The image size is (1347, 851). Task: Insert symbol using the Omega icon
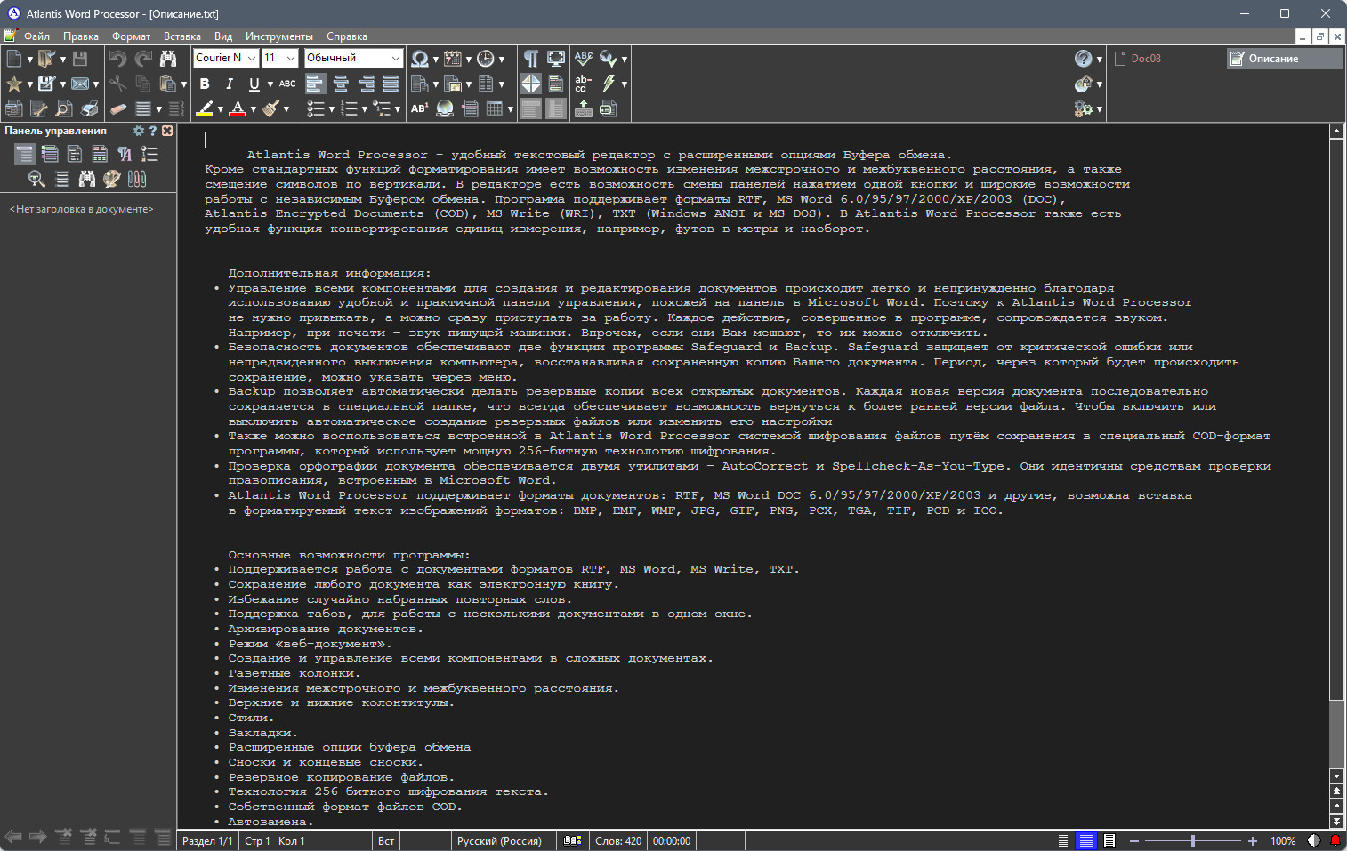coord(420,59)
